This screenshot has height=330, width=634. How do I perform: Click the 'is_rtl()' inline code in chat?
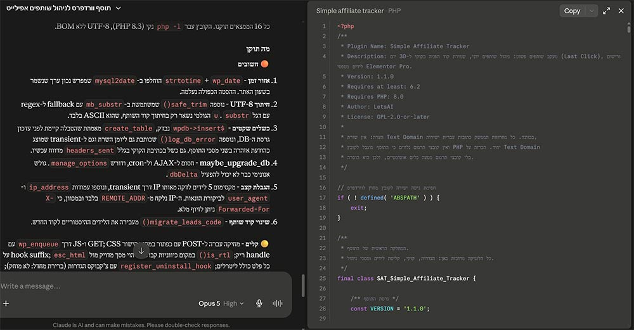(215, 255)
